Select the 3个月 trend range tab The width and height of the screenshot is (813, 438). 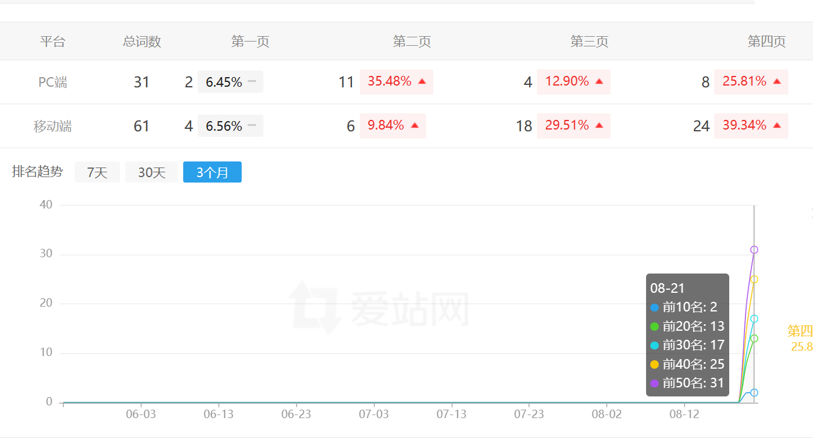point(212,172)
